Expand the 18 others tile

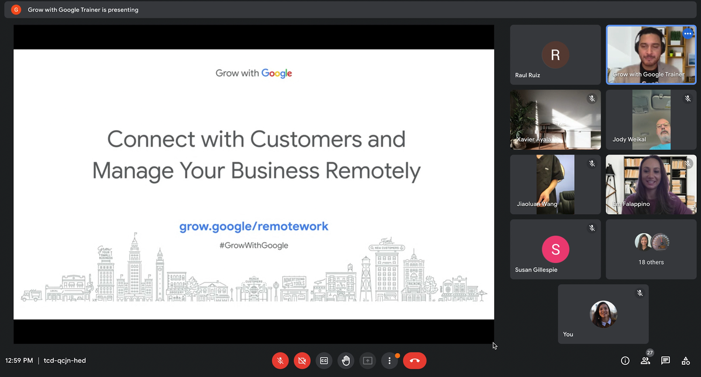[x=651, y=249]
